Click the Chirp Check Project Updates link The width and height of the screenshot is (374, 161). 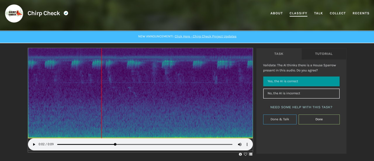205,37
